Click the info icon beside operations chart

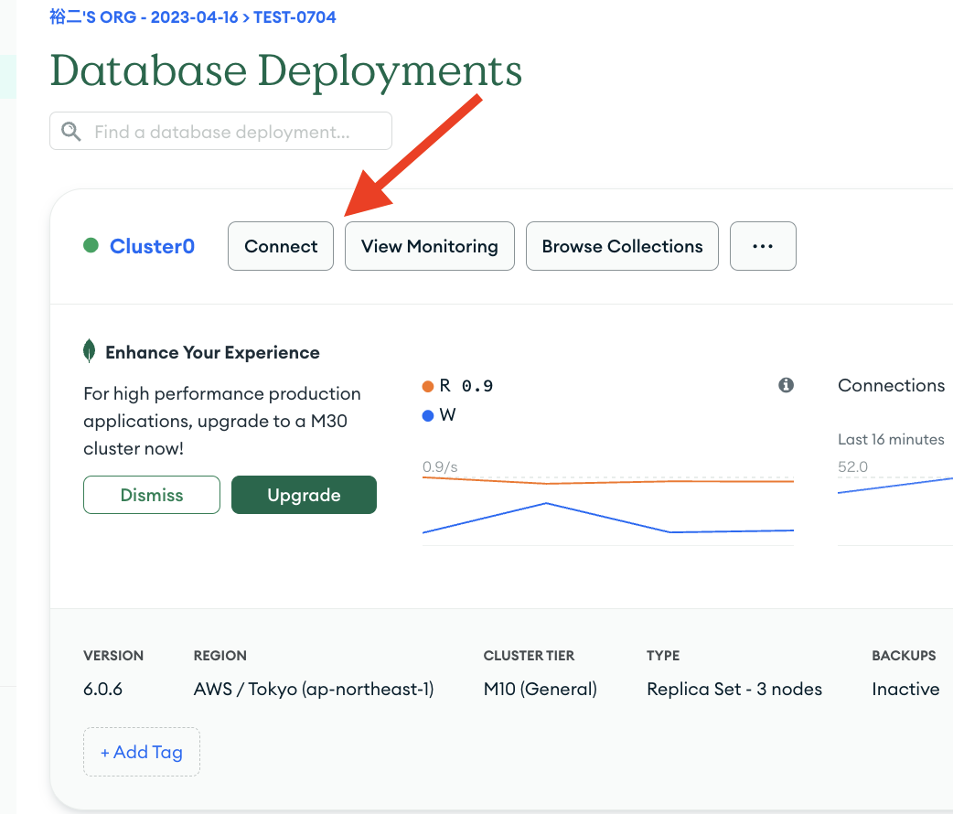click(786, 385)
